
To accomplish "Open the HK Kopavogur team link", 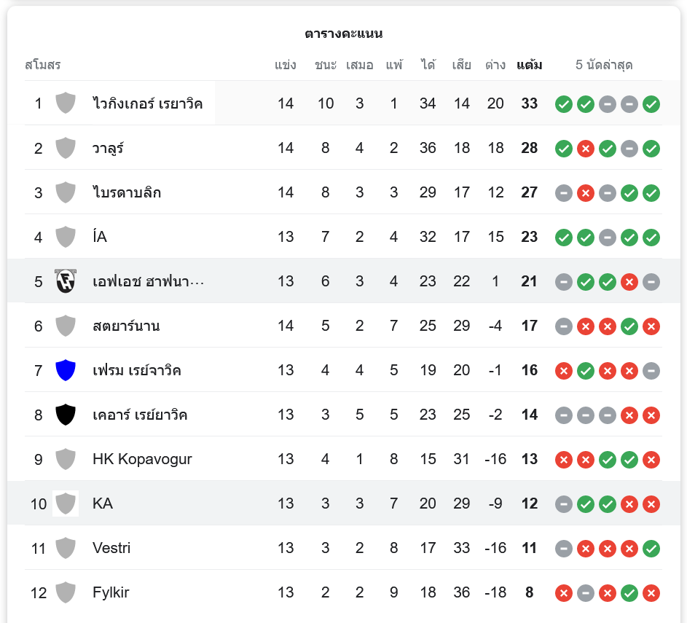I will point(142,459).
